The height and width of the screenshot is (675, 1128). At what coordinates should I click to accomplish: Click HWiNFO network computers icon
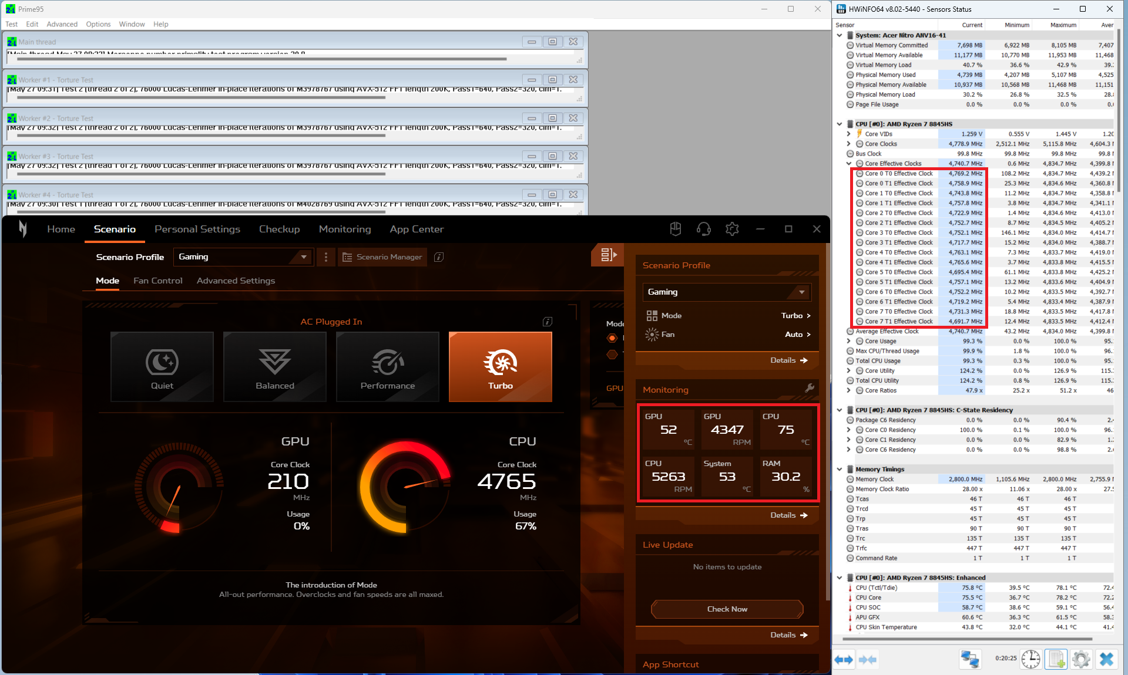970,659
